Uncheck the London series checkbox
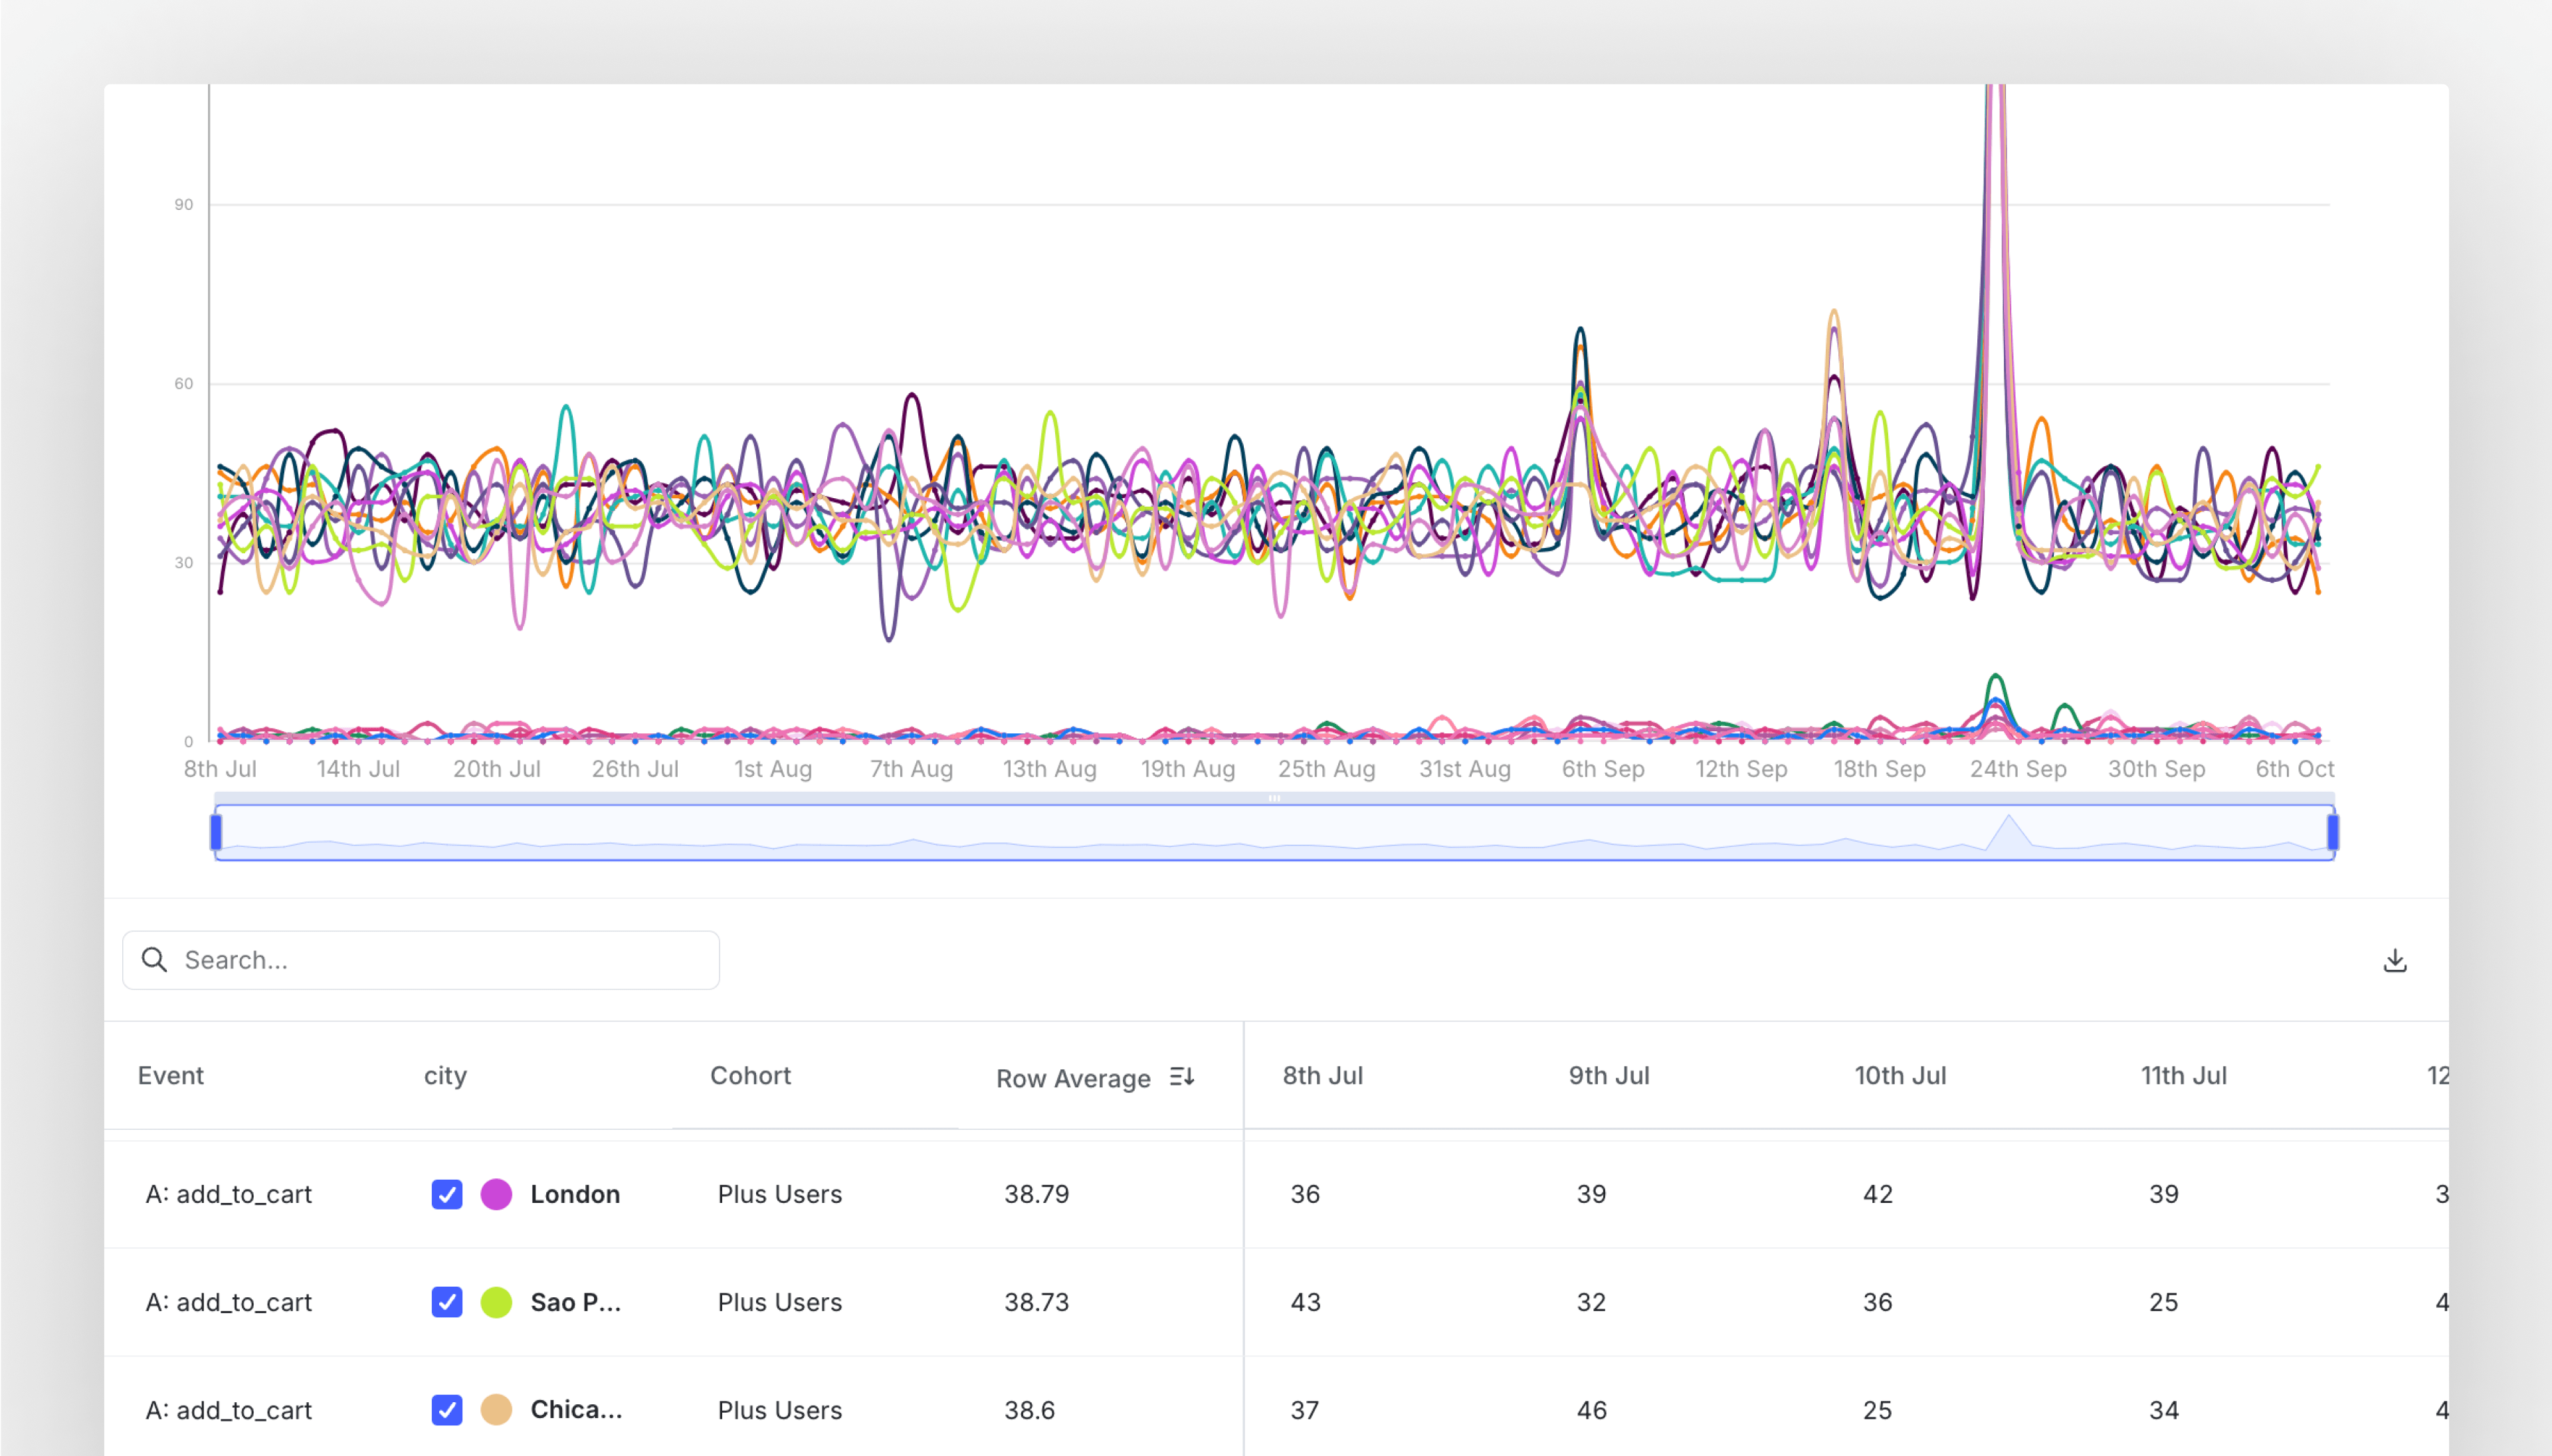Viewport: 2552px width, 1456px height. point(447,1194)
